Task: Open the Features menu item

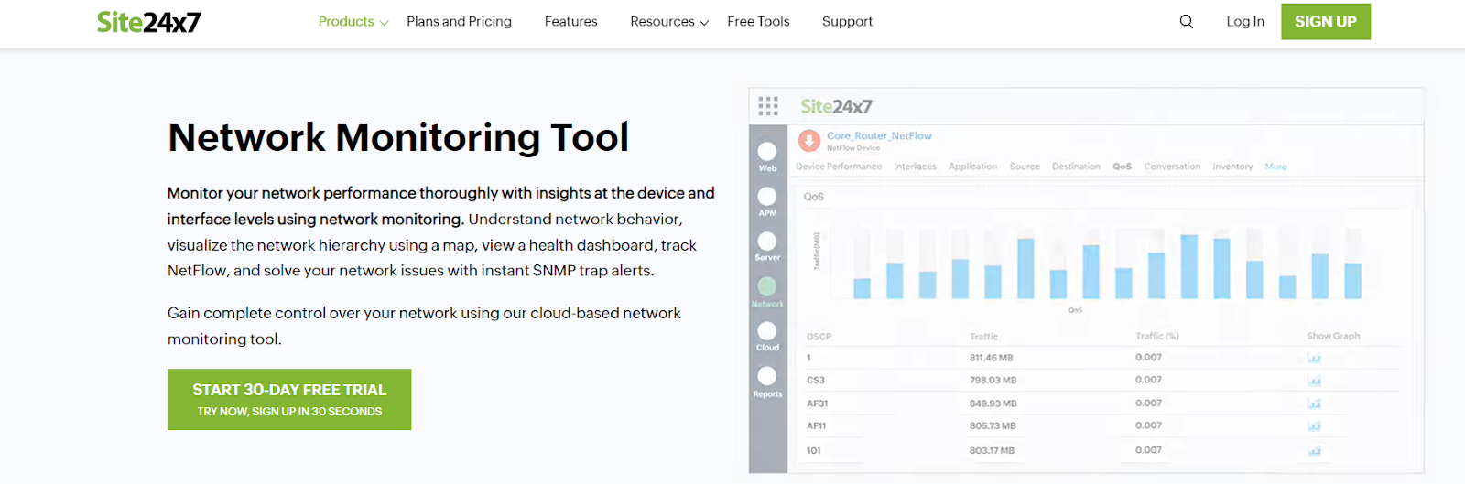Action: click(x=570, y=21)
